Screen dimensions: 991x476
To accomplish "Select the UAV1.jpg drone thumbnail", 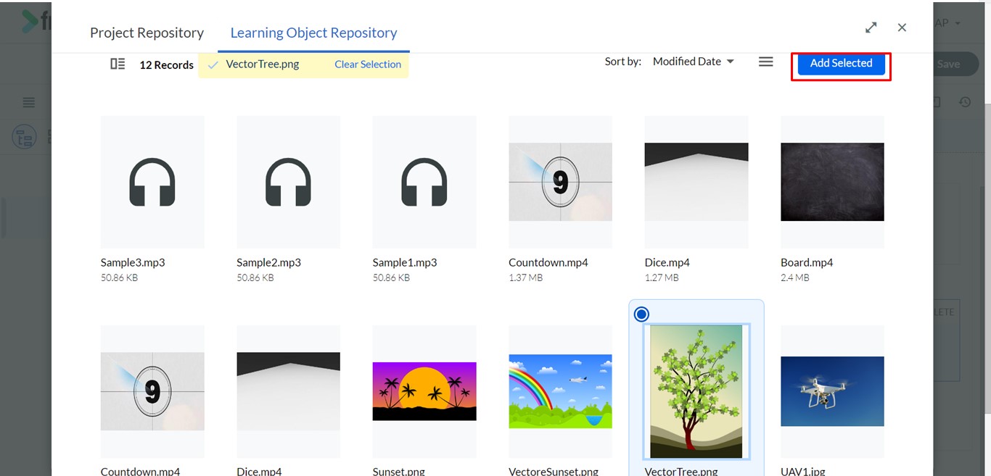I will (x=832, y=391).
